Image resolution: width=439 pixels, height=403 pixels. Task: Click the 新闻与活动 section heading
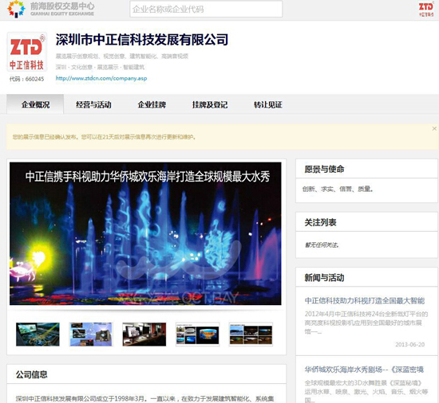coord(325,278)
